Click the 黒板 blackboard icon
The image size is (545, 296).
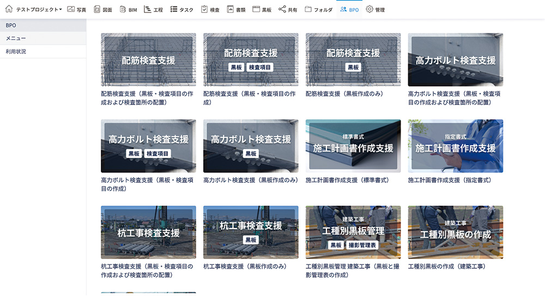(256, 9)
